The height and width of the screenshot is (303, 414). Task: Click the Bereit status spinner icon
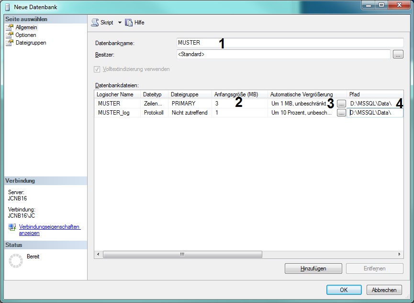coord(16,261)
